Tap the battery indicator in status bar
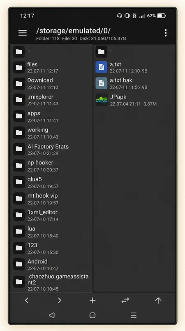The image size is (185, 331). (162, 16)
